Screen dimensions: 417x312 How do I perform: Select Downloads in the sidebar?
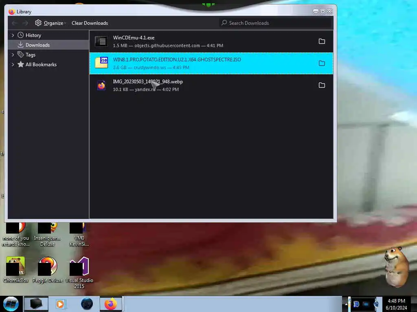(x=48, y=45)
